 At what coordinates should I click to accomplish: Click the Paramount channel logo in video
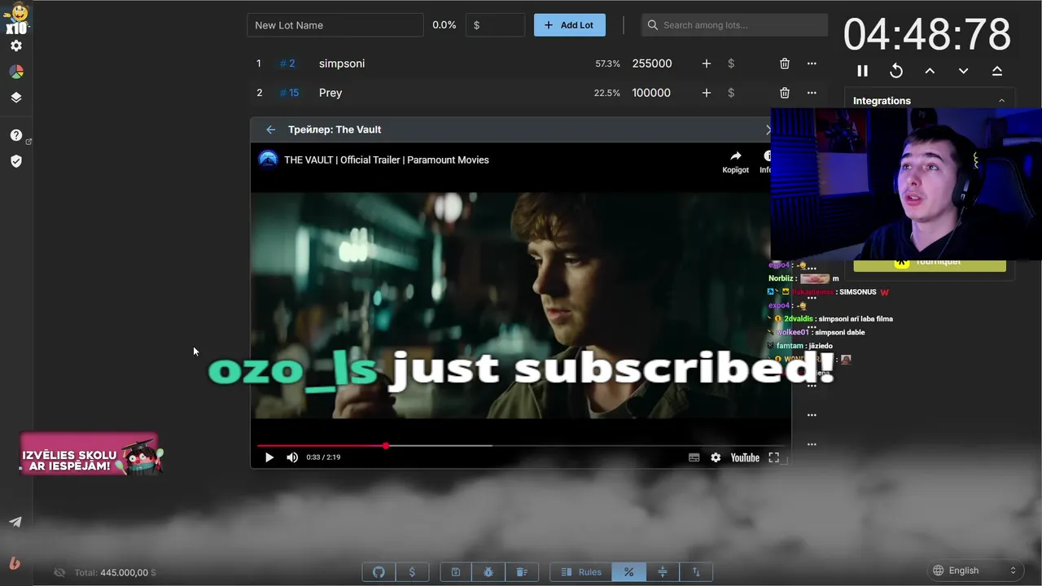pos(268,160)
